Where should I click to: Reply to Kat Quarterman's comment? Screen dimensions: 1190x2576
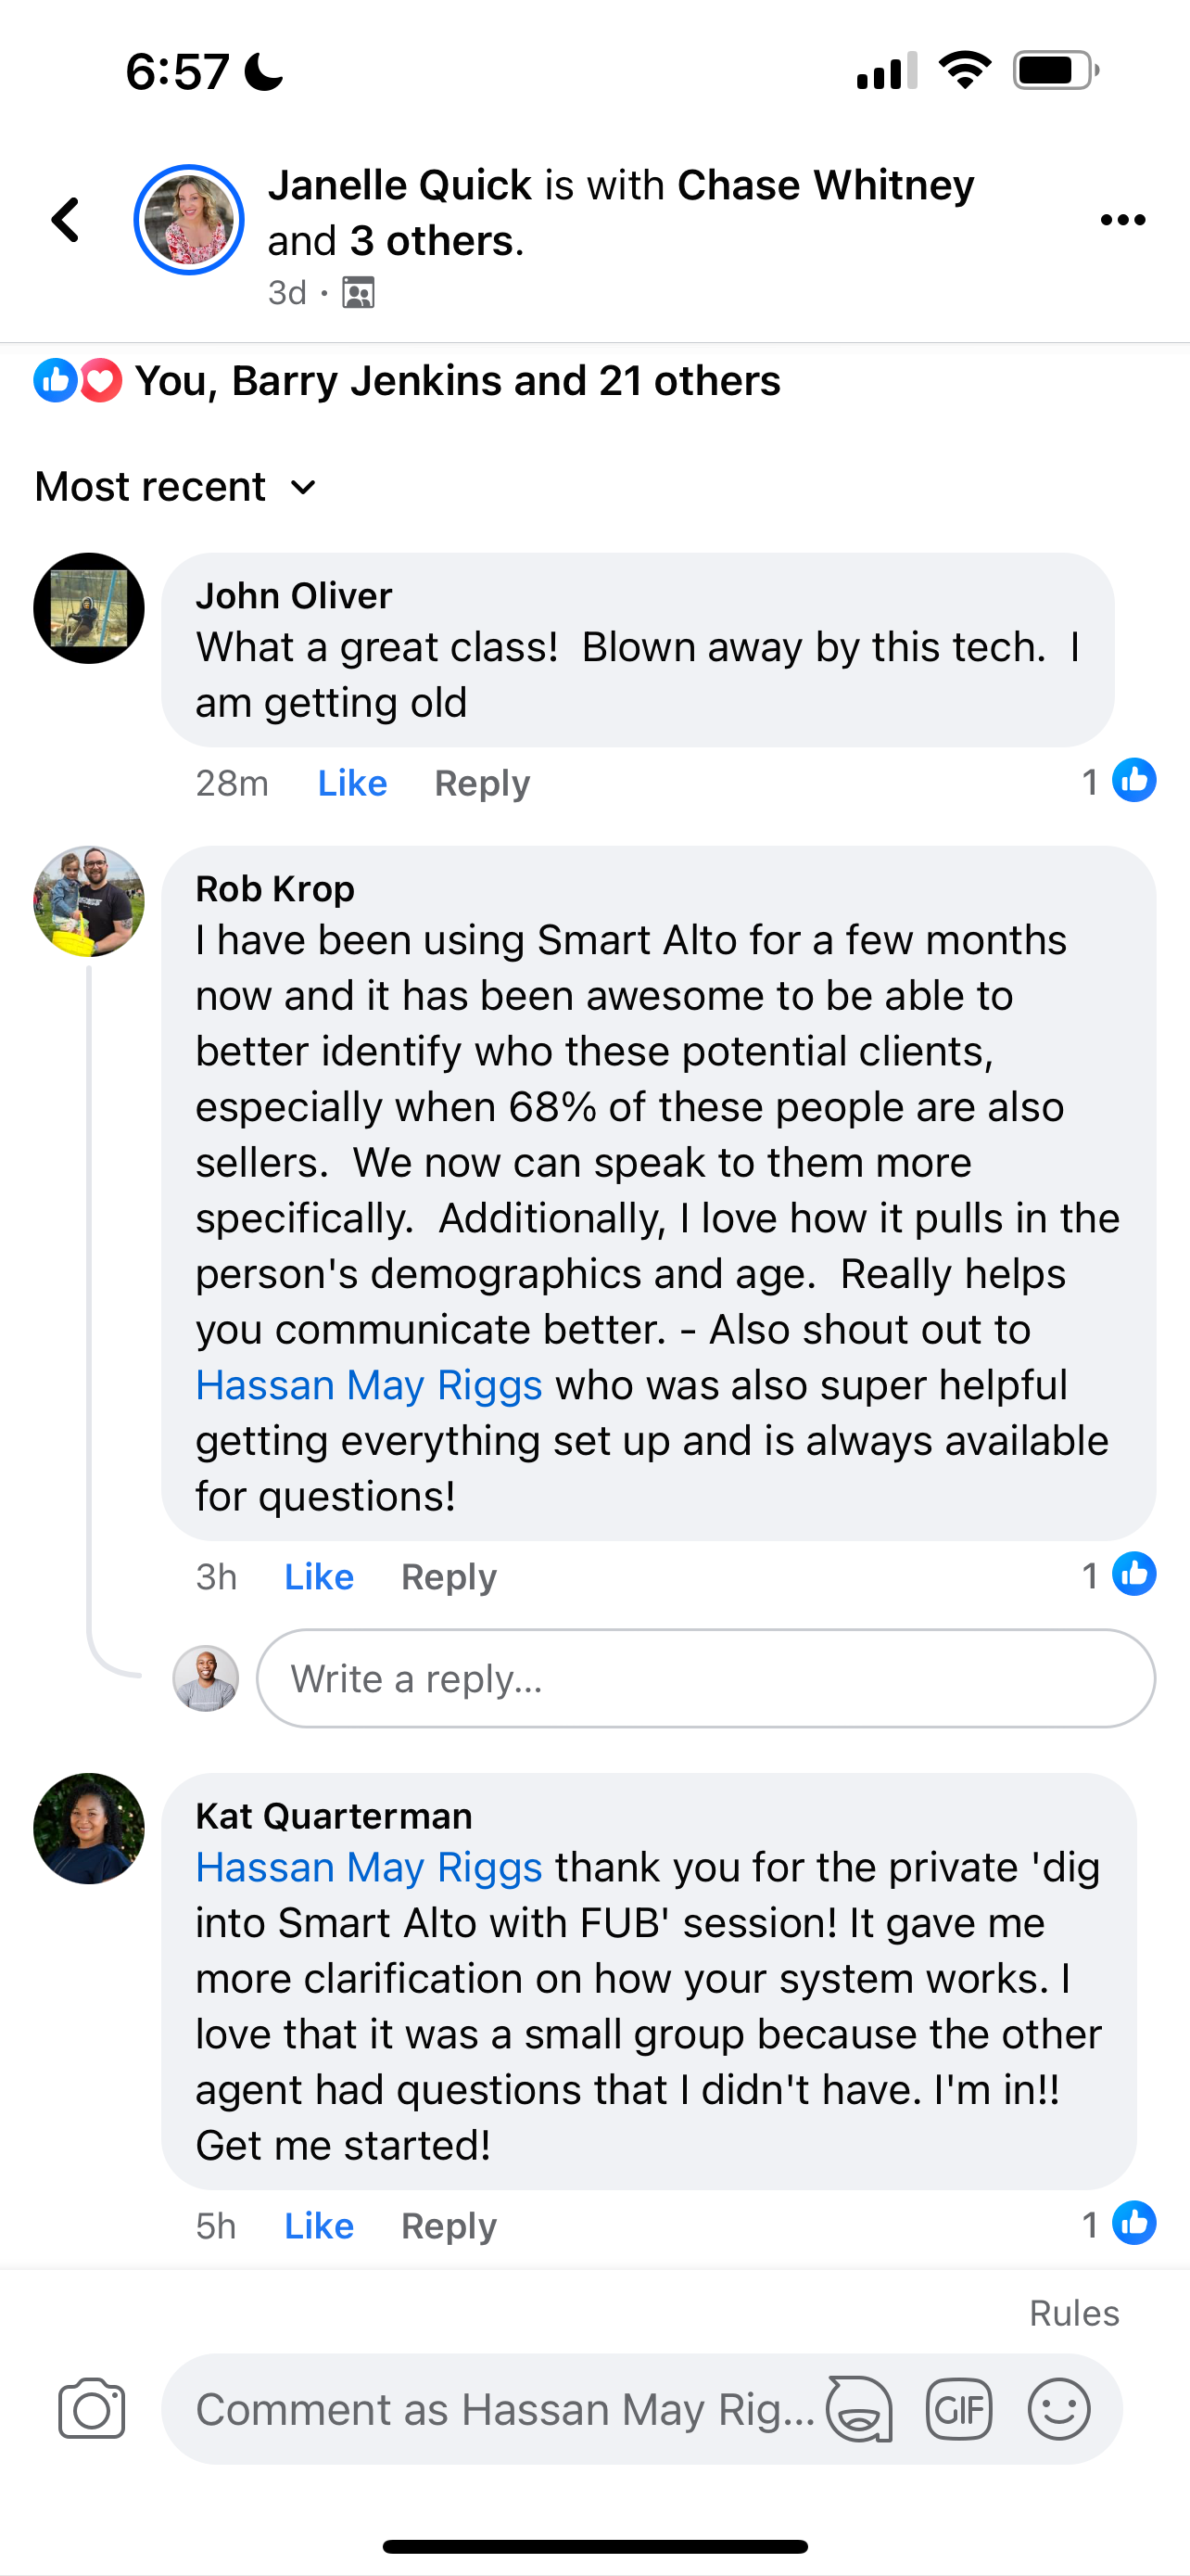coord(449,2226)
